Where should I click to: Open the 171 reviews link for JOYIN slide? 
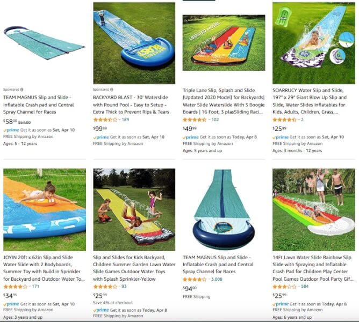35,287
